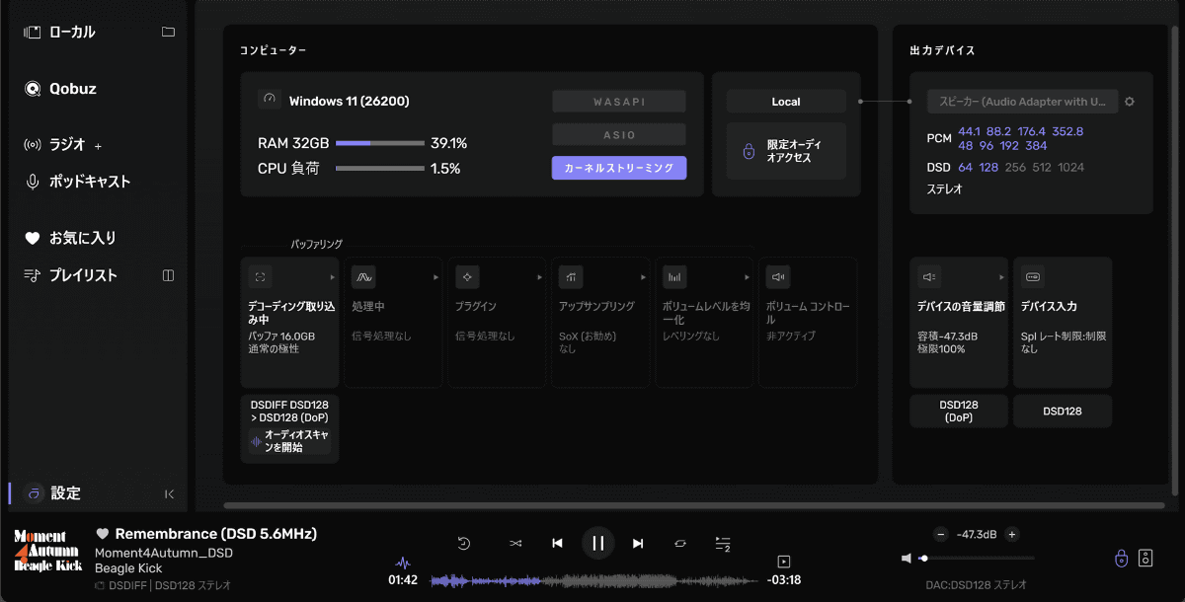Viewport: 1185px width, 602px height.
Task: Mute audio with the speaker icon
Action: [907, 558]
